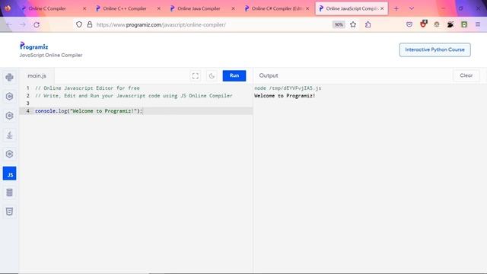The image size is (487, 274).
Task: Close the Online Java Compiler tab
Action: [233, 8]
